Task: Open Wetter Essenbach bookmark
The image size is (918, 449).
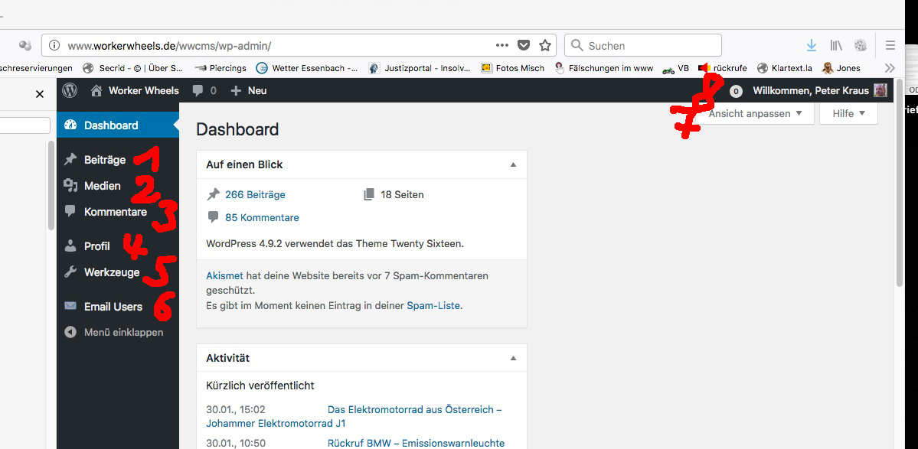Action: coord(308,68)
